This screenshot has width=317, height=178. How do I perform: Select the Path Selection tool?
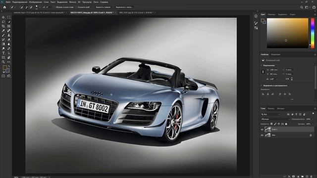click(9, 53)
